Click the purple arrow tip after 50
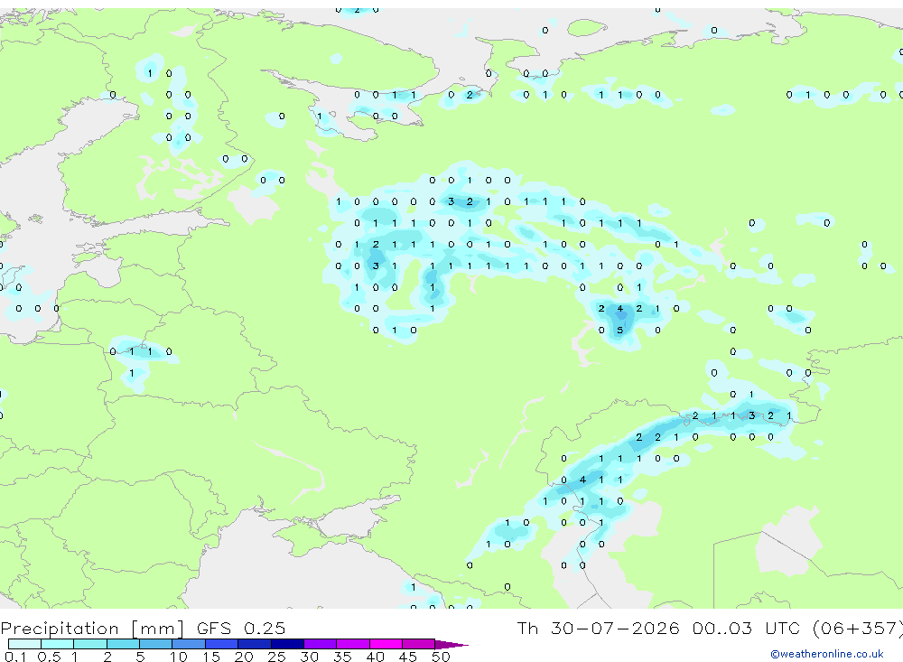903x662 pixels. (x=452, y=644)
